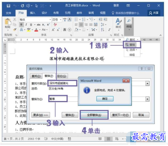Click 确定 in the Microsoft Word message box
The image size is (168, 146).
(x=105, y=99)
